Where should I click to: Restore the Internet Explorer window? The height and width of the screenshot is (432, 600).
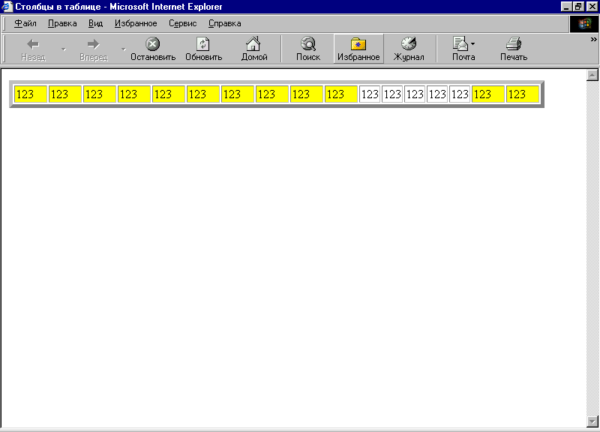(578, 7)
